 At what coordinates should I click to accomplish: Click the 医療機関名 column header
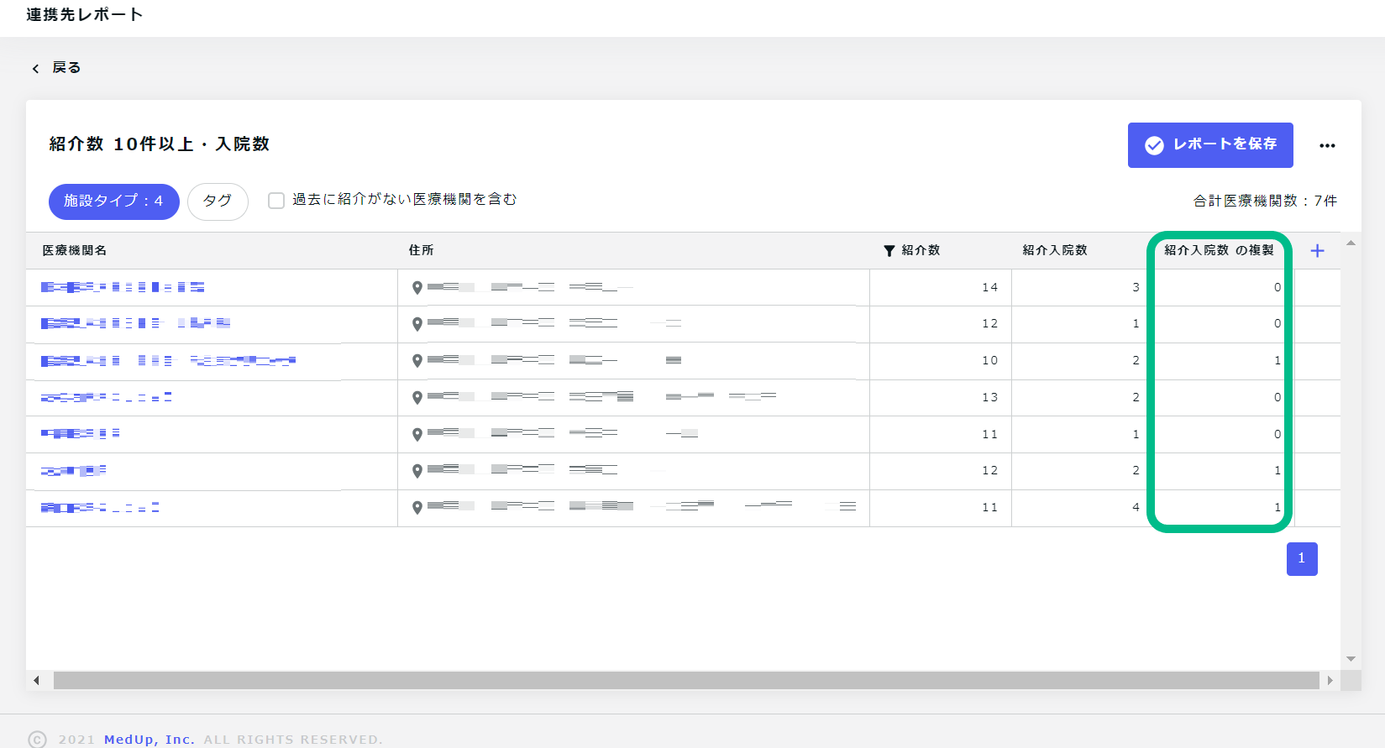coord(75,250)
